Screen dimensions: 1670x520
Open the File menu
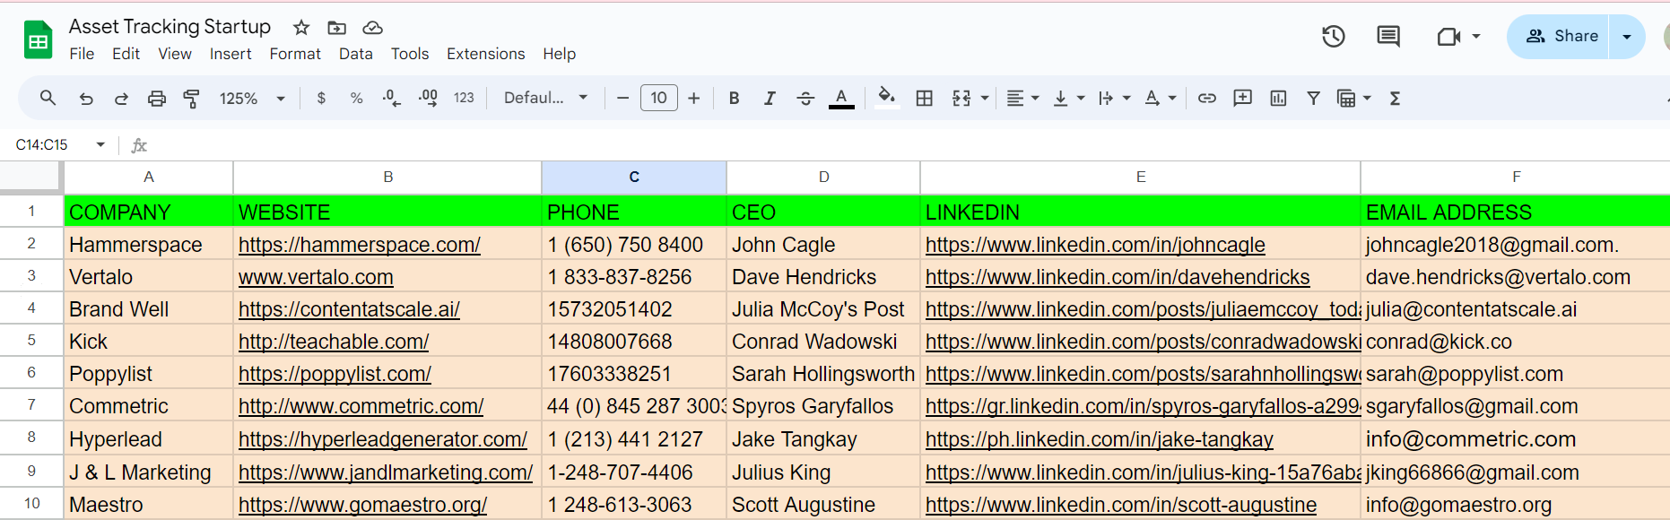[82, 54]
